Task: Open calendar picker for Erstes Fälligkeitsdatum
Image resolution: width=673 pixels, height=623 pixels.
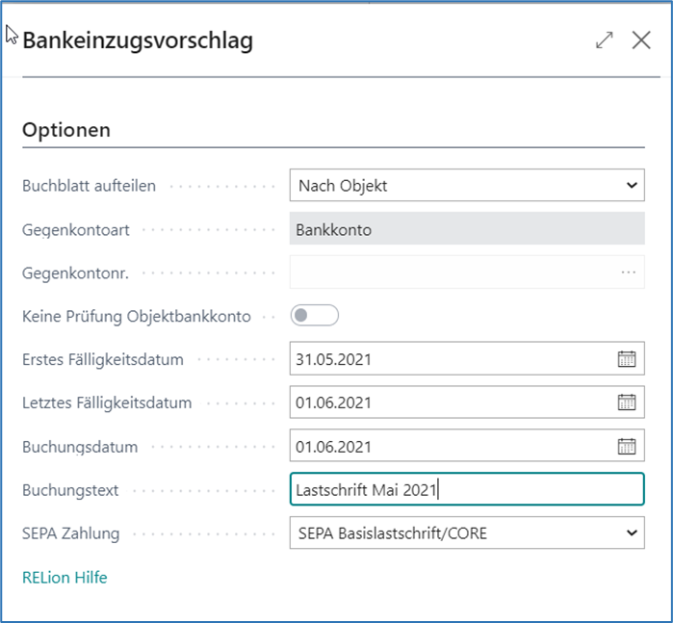Action: point(627,359)
